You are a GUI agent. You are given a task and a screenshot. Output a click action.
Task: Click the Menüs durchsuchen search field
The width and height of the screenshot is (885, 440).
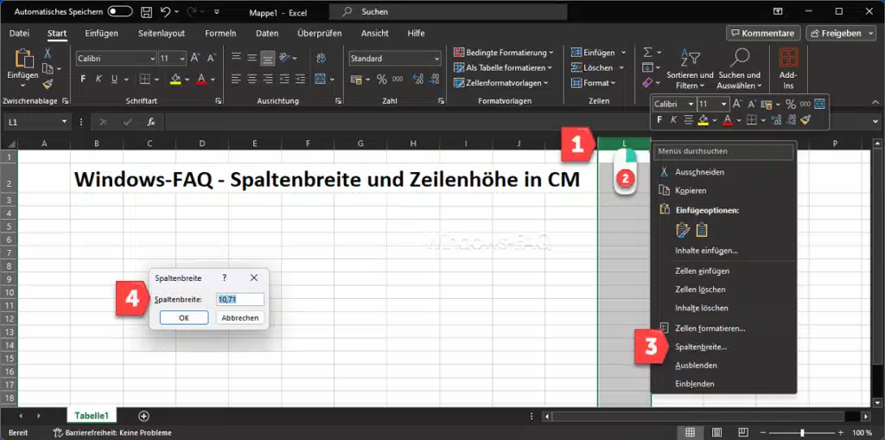tap(723, 151)
